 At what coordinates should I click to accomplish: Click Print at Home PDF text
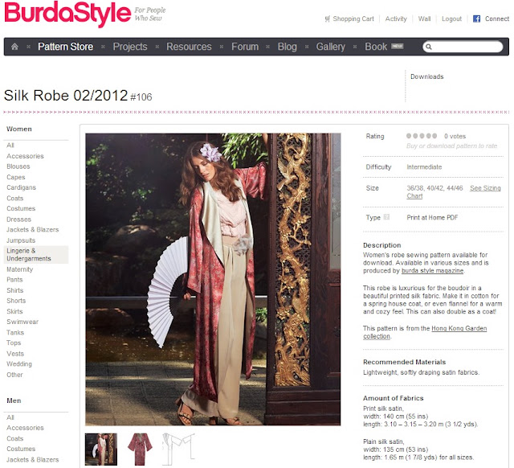point(432,217)
